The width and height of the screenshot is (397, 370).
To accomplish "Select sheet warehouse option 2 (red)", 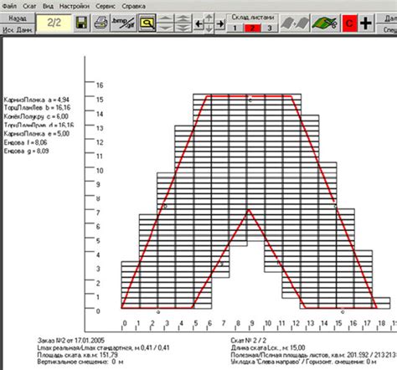I will click(252, 28).
